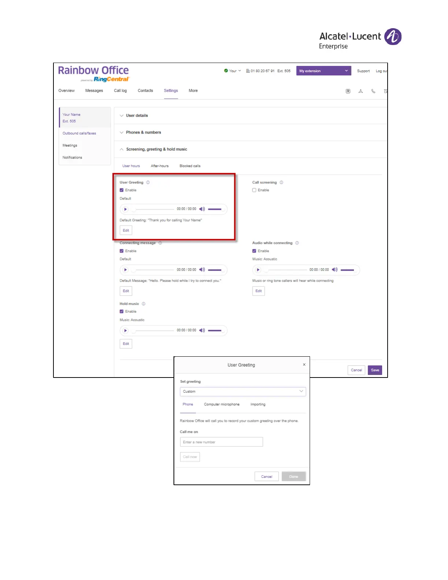Select Importing tab in dialog
Viewport: 448px width, 580px height.
[258, 404]
